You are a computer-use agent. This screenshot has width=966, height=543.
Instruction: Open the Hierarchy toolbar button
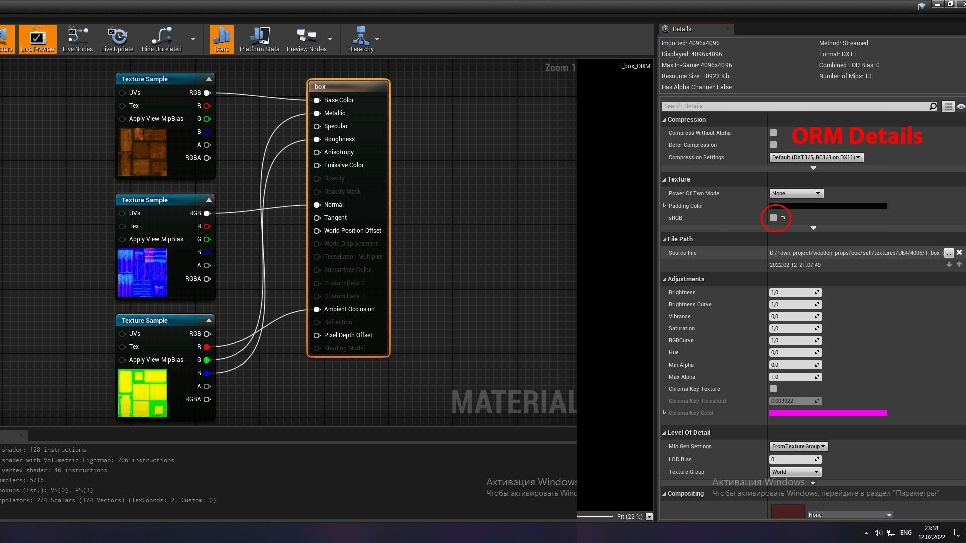click(360, 39)
